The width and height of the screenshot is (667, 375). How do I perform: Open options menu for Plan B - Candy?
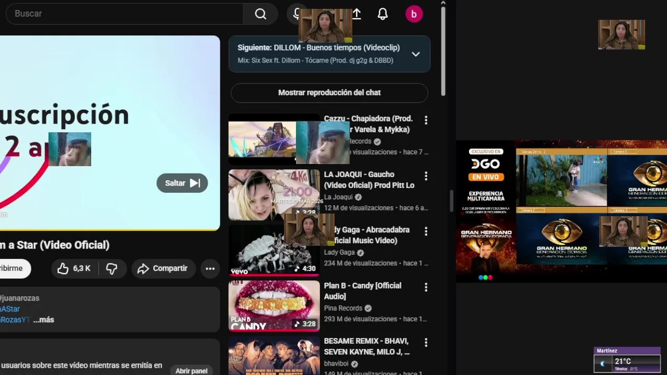tap(426, 287)
